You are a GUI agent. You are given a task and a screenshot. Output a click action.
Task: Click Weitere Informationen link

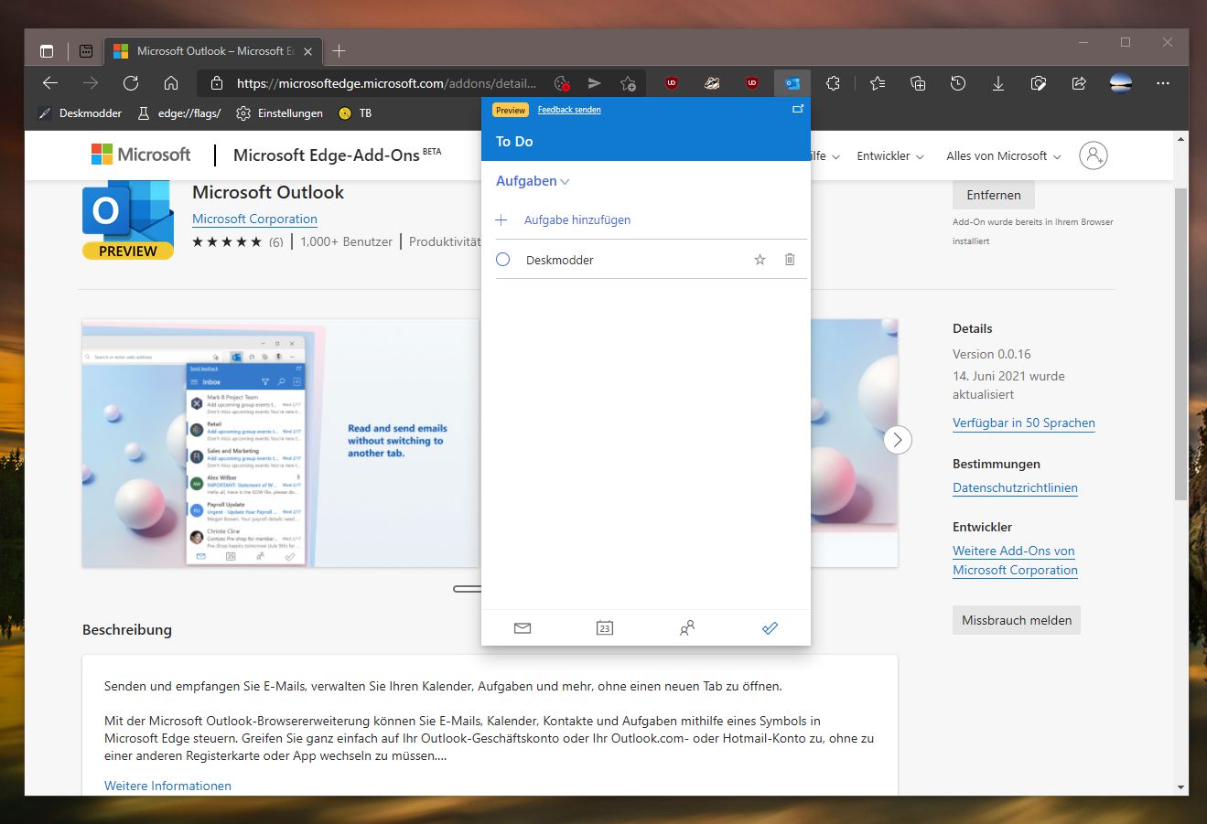[167, 786]
